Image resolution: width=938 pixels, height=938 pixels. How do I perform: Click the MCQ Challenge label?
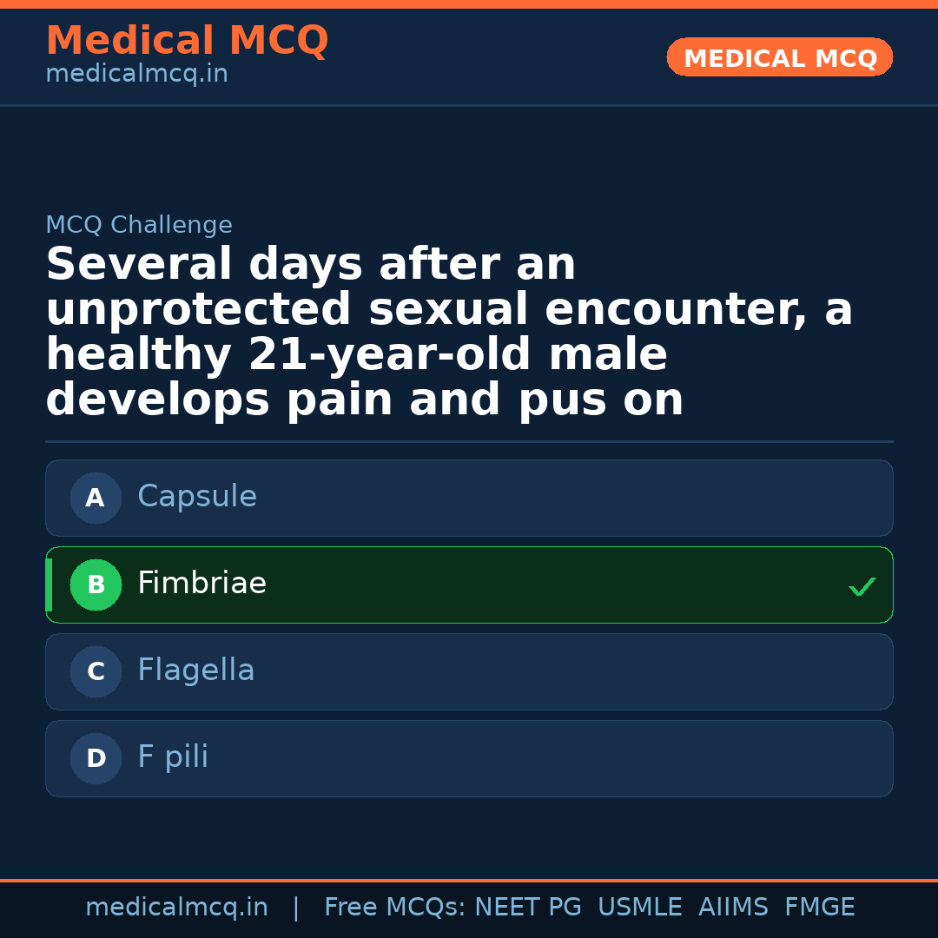(139, 226)
